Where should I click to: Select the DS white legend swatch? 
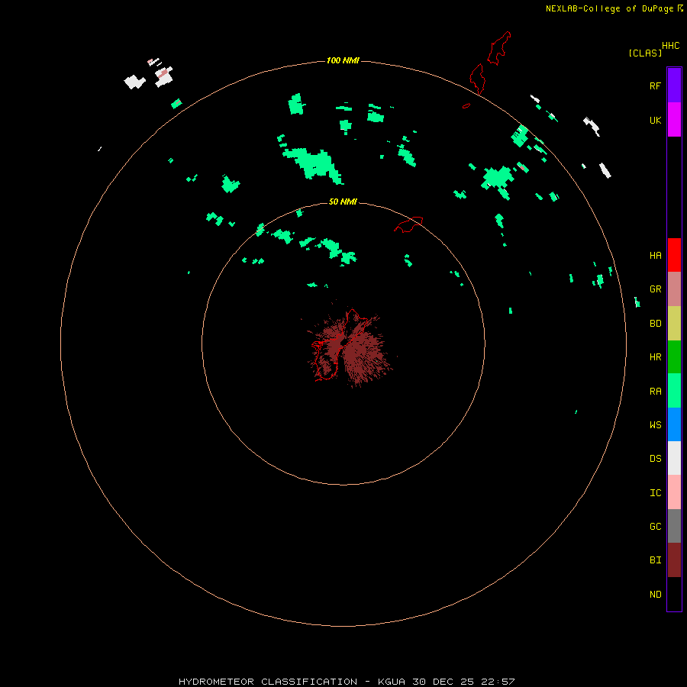point(674,458)
